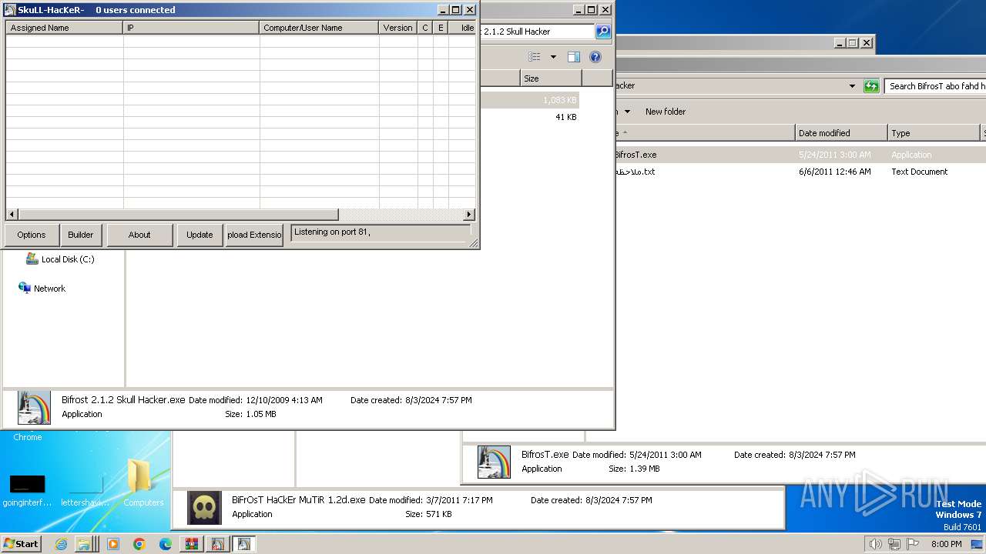Switch to WinRAR in the taskbar
Screen dimensions: 986x554
pyautogui.click(x=192, y=544)
